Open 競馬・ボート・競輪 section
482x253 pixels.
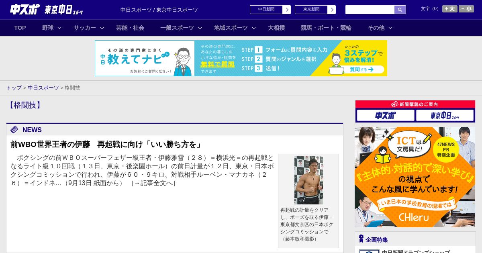[326, 28]
